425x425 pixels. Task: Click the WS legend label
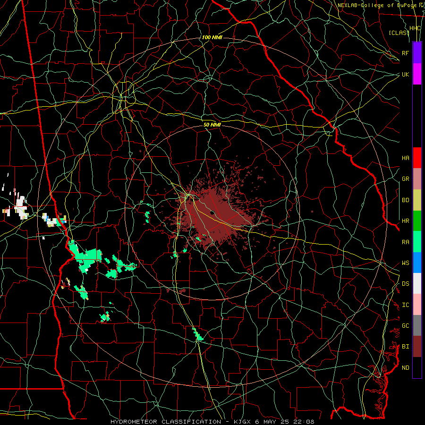click(x=405, y=263)
